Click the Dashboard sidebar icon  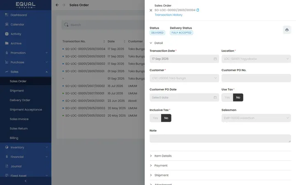(7, 15)
